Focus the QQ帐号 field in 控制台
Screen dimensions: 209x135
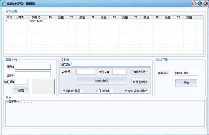click(86, 72)
